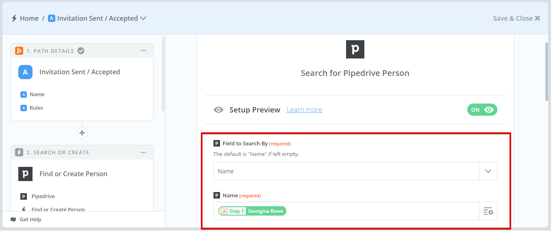Open the three-dot menu for Search or Create
551x231 pixels.
[x=143, y=152]
